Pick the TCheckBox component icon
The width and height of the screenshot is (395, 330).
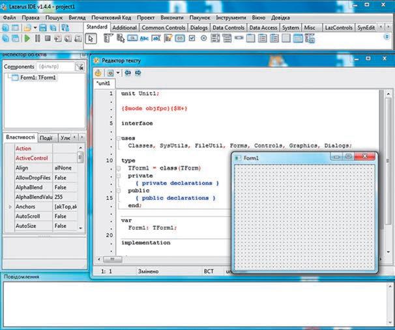192,38
